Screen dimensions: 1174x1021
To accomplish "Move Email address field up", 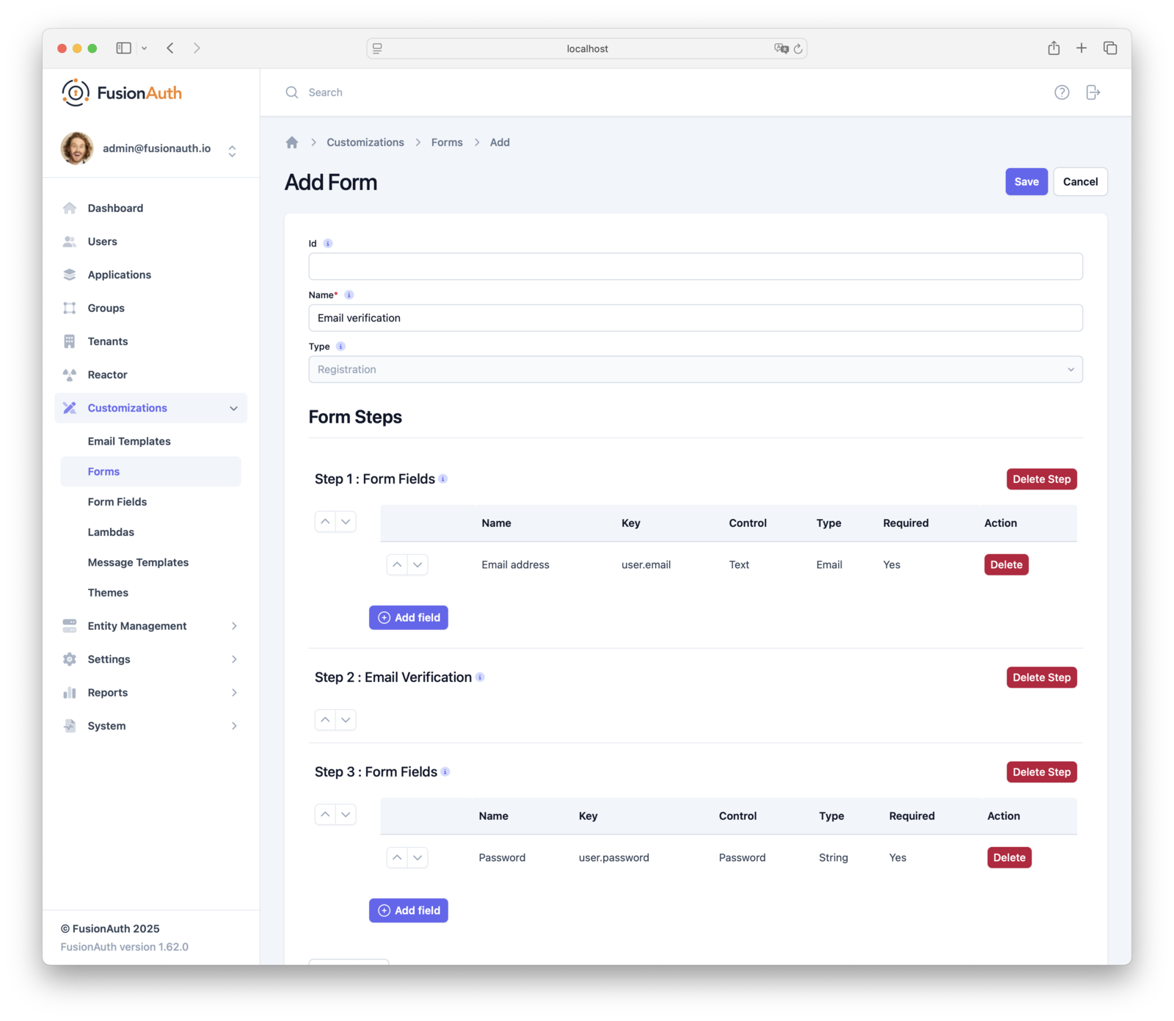I will click(397, 564).
